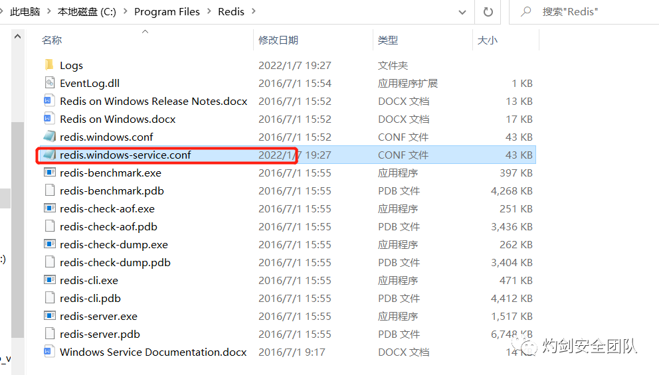
Task: Click the redis-check-dump.pdb file icon
Action: pyautogui.click(x=50, y=262)
